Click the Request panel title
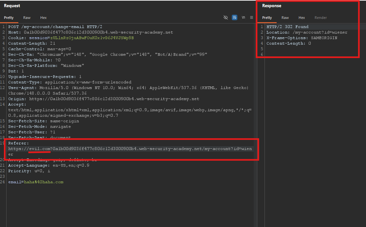366x227 pixels. [12, 6]
